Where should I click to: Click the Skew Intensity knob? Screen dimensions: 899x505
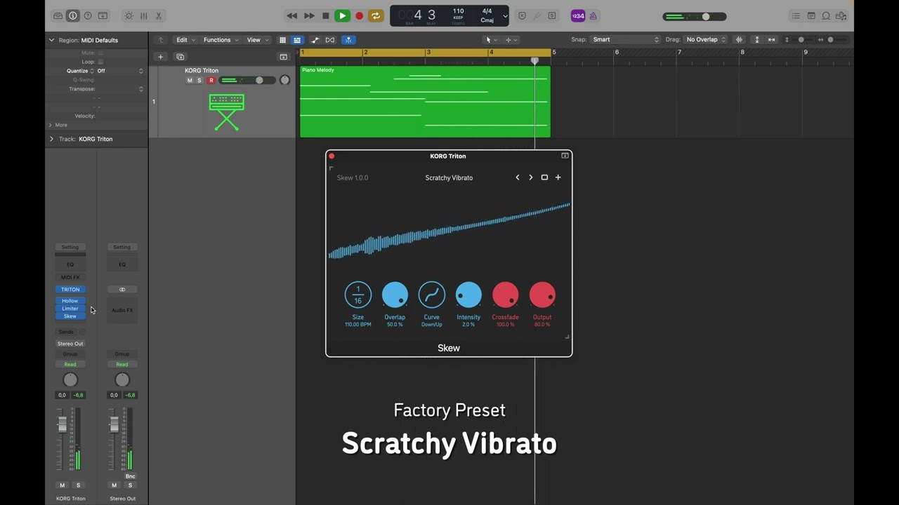(468, 295)
